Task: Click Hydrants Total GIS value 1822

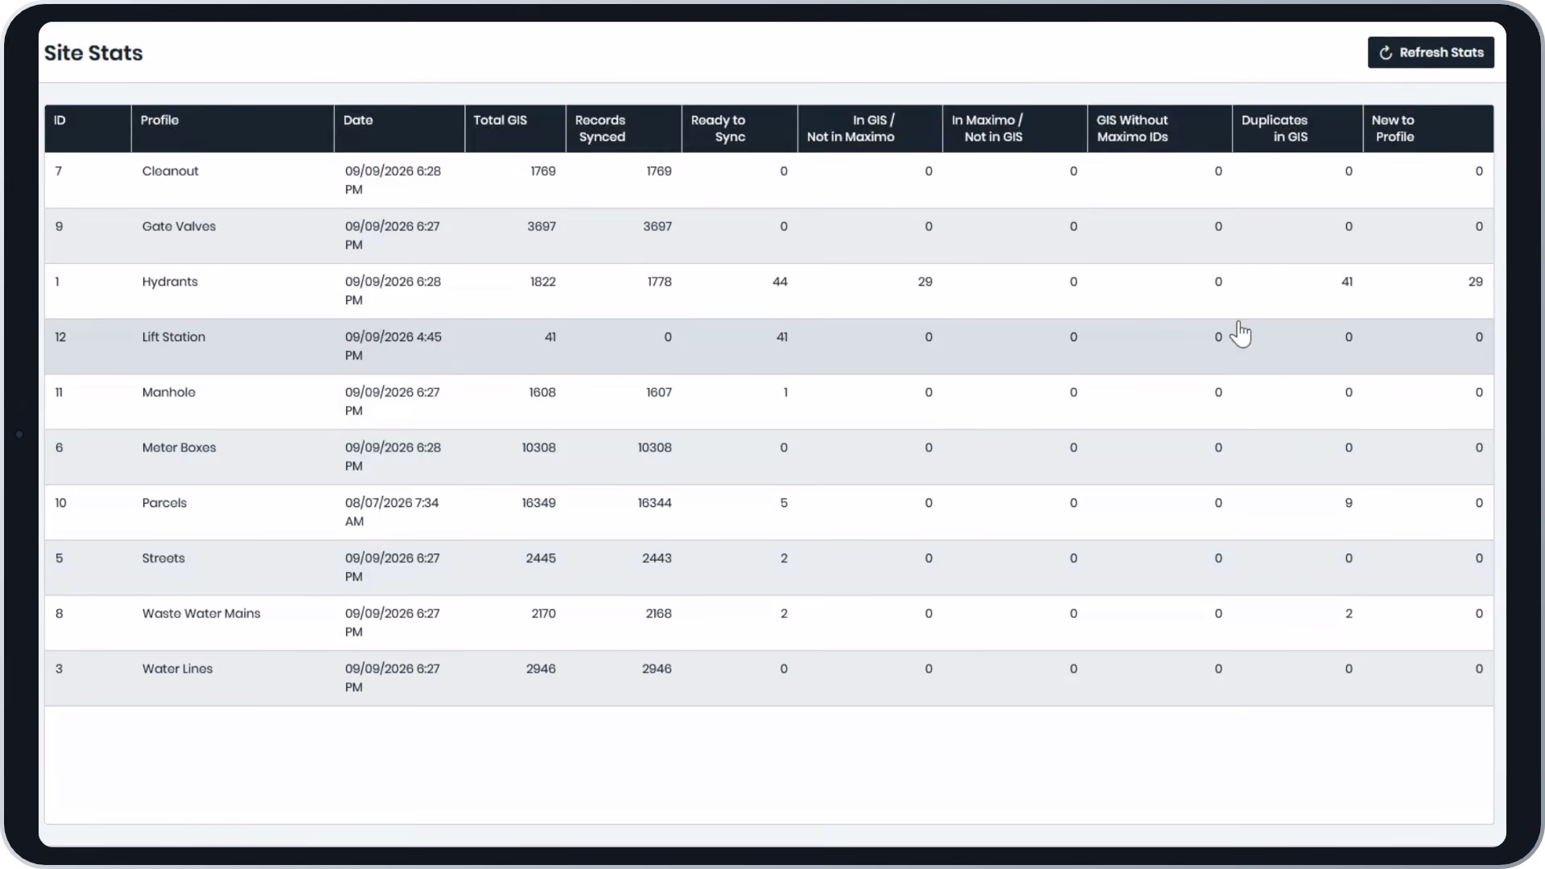Action: tap(543, 282)
